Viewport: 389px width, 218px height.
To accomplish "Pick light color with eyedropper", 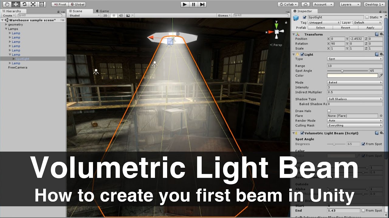I will (381, 75).
